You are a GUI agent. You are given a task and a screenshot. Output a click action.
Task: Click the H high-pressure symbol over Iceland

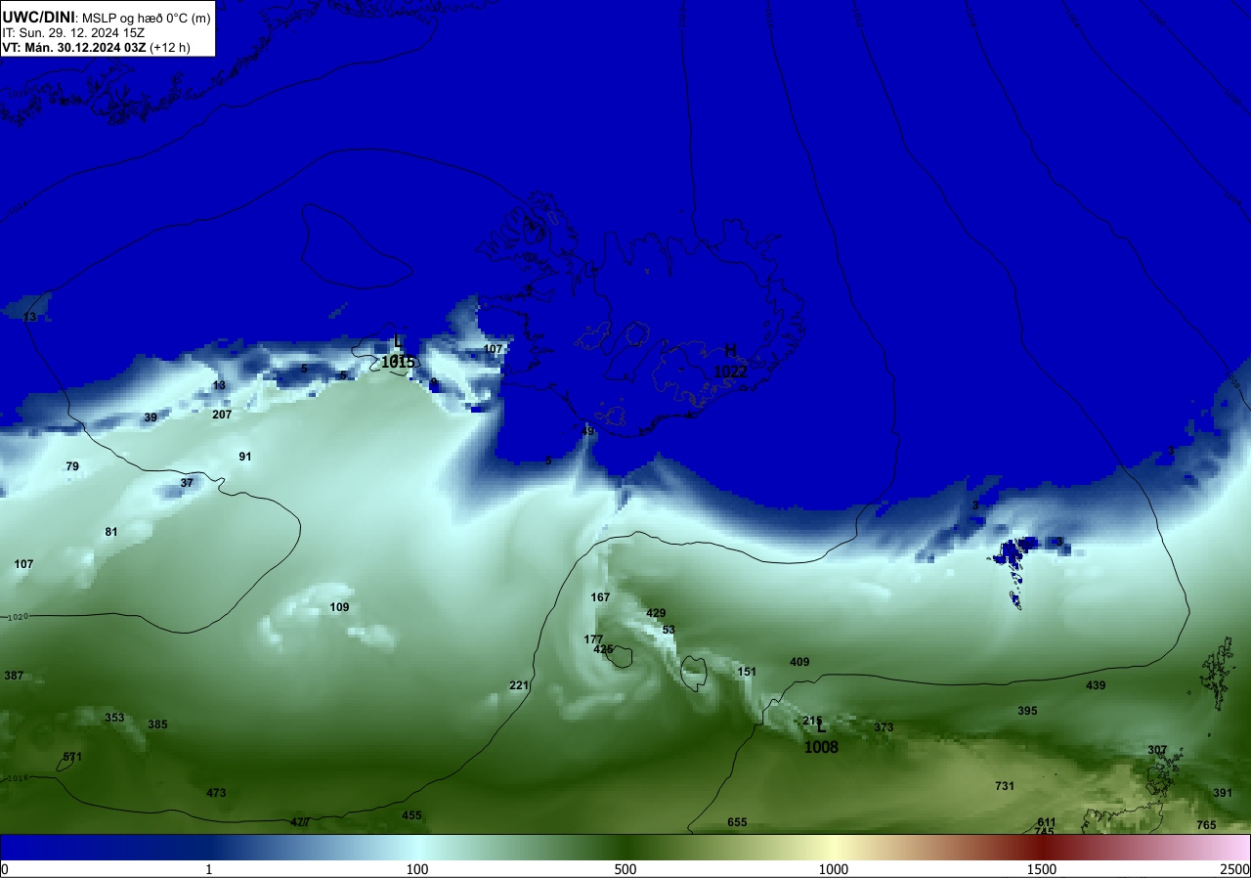point(730,352)
